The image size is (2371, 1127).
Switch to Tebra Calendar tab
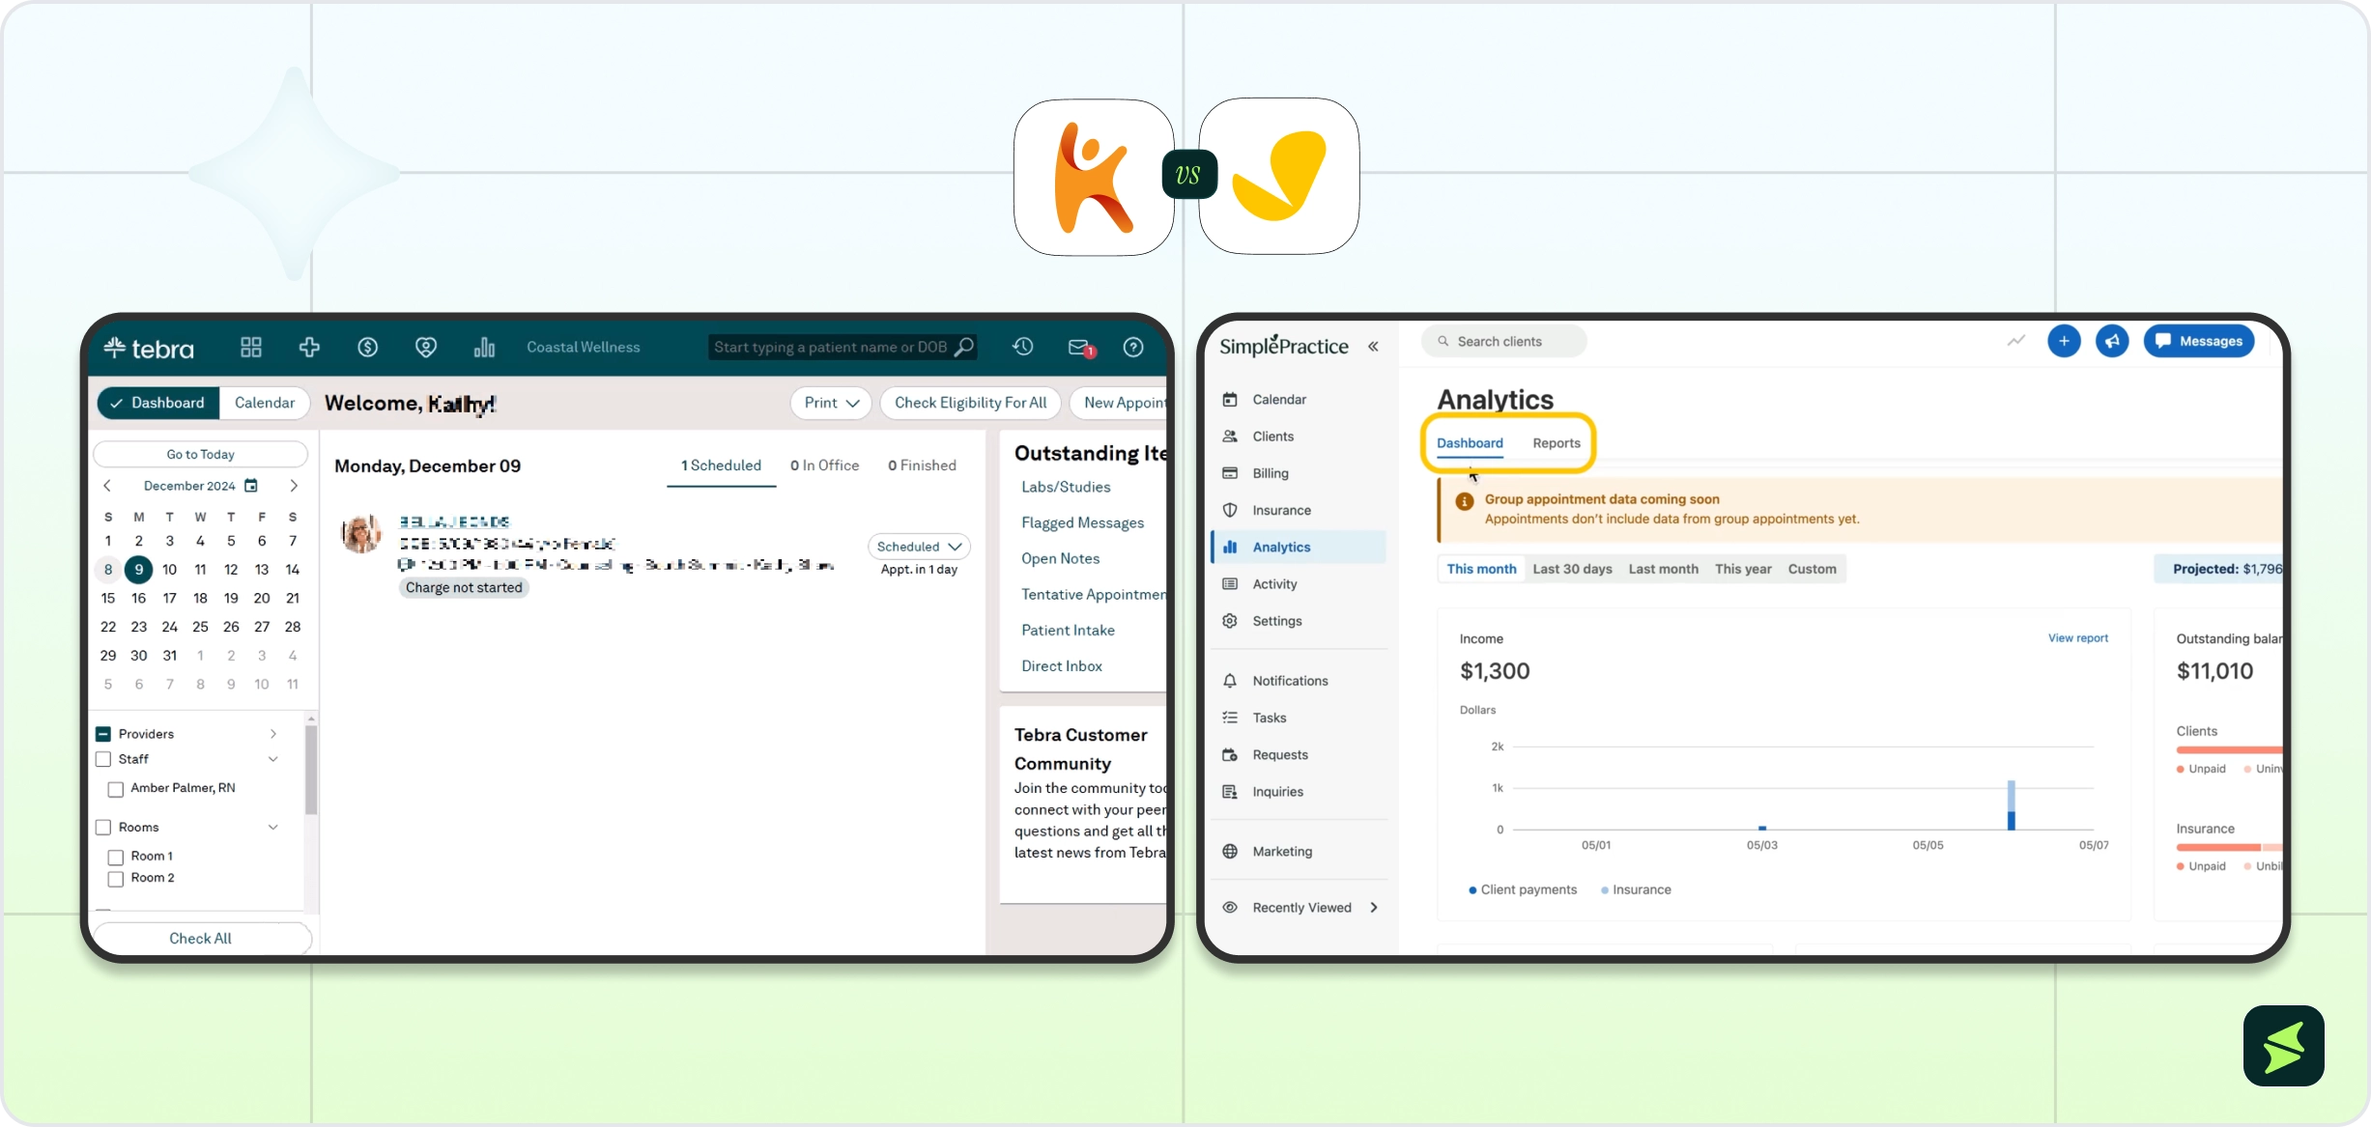[265, 403]
